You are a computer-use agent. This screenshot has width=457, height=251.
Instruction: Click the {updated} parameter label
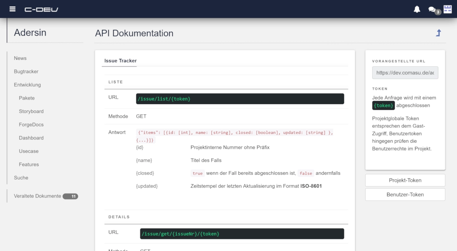click(147, 186)
